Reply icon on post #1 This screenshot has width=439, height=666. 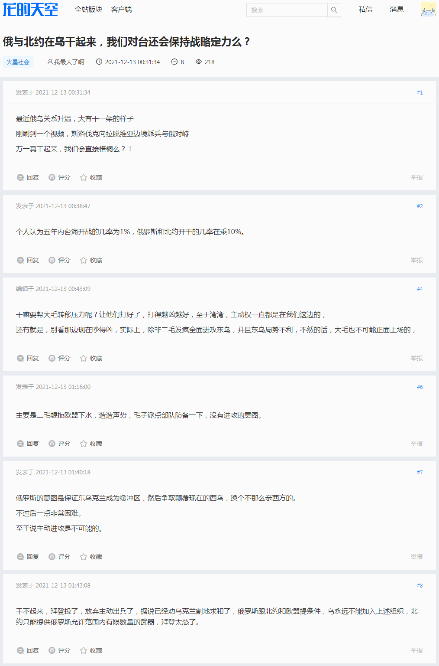coord(20,177)
